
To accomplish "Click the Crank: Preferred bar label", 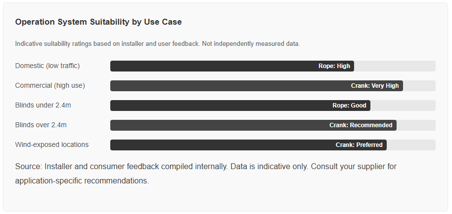I will pos(359,145).
